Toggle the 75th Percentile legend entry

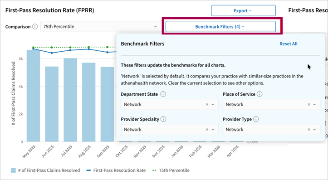tap(171, 170)
